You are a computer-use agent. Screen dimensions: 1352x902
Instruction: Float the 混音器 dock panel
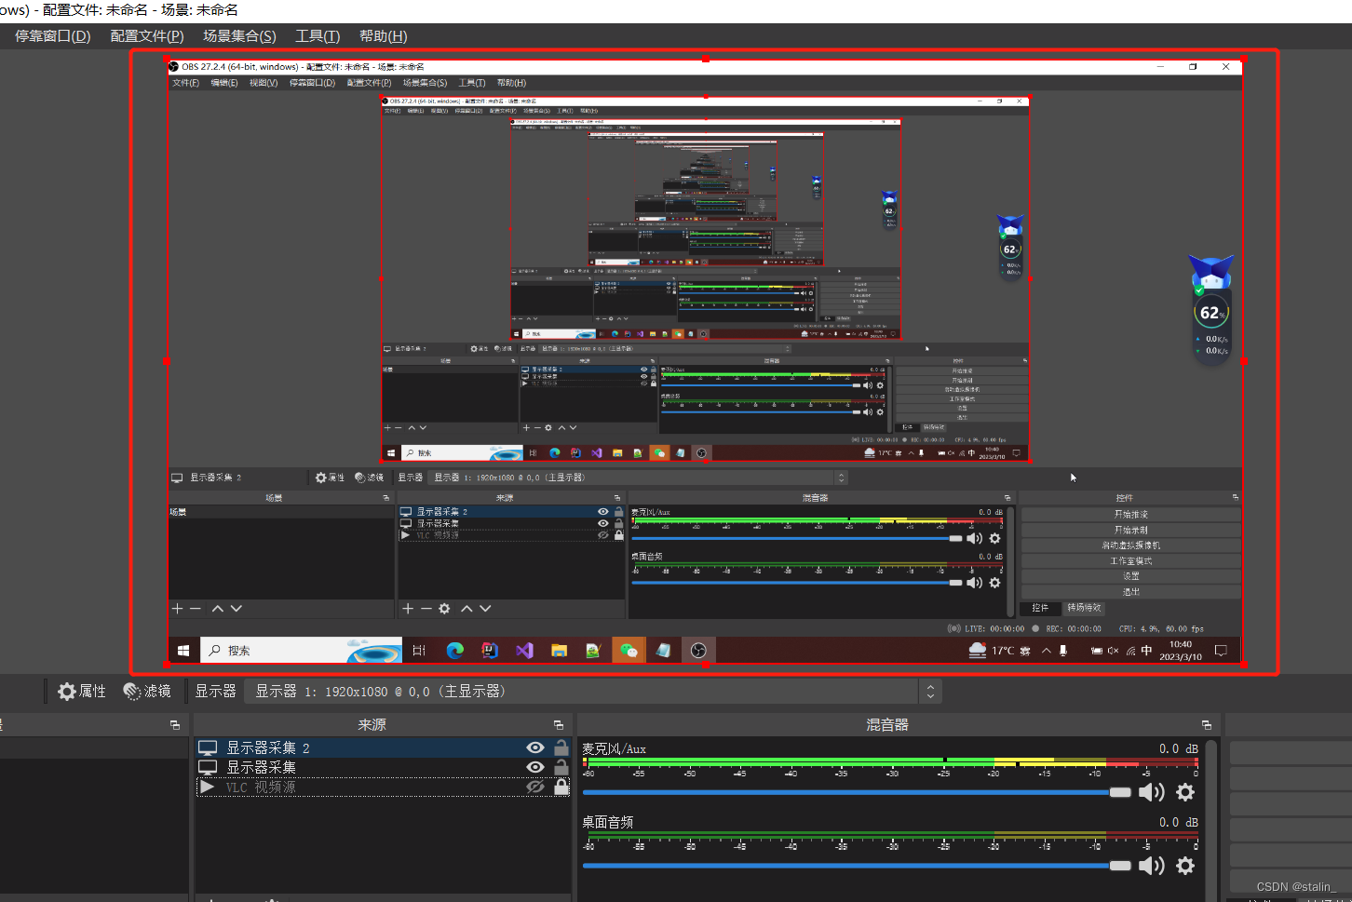click(x=1206, y=725)
